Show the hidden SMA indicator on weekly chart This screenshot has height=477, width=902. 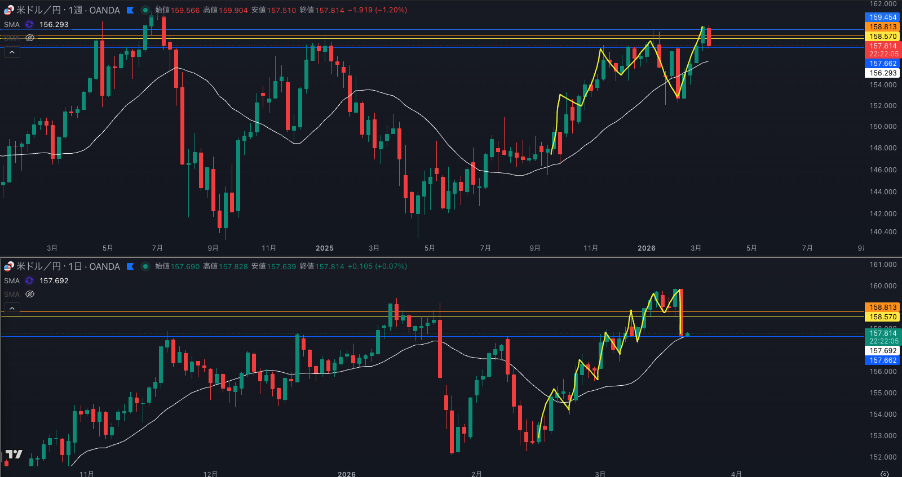30,38
